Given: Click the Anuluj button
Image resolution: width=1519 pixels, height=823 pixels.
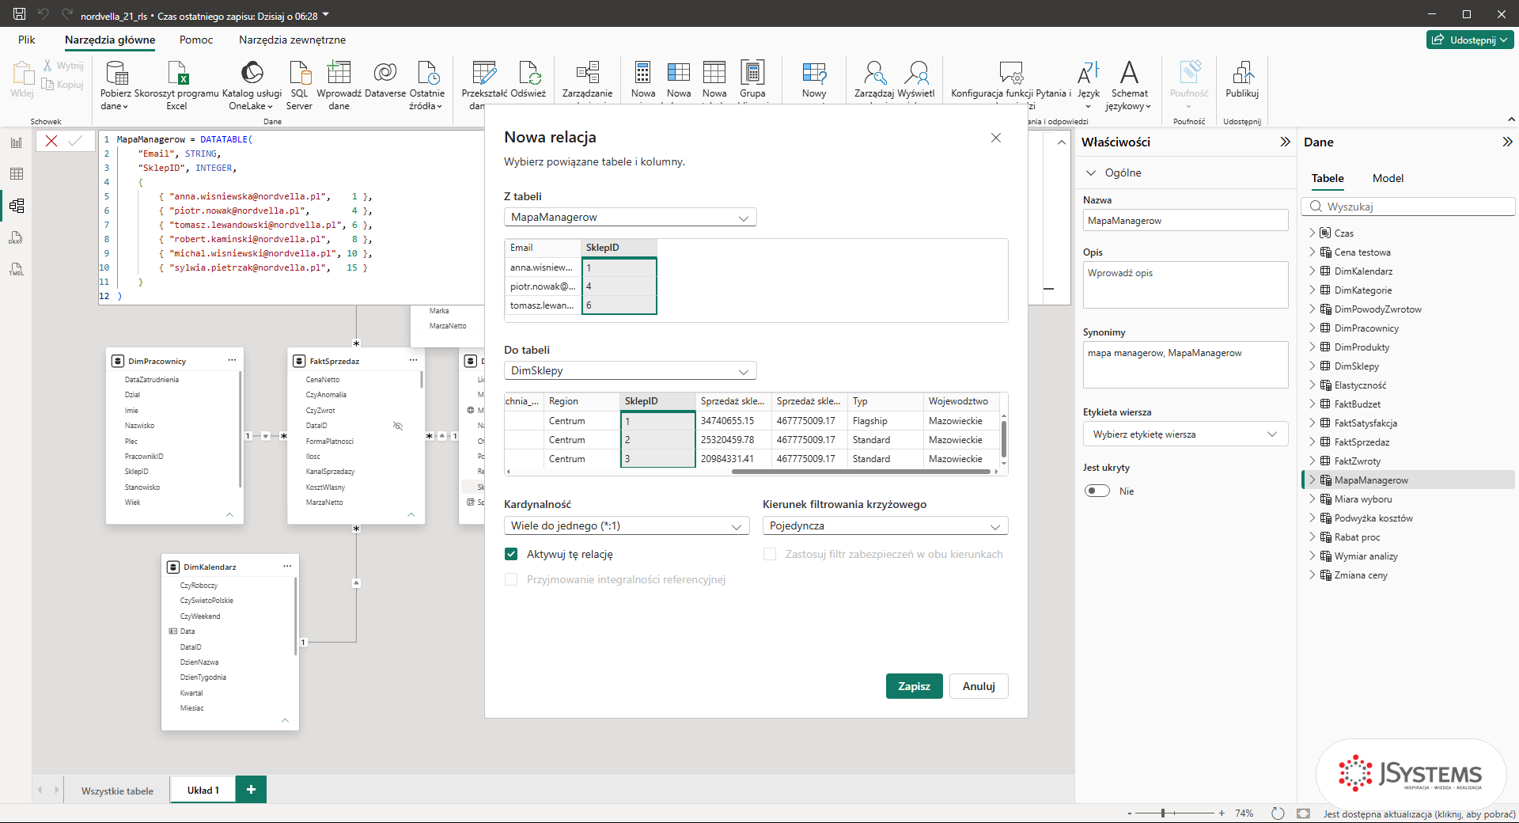Looking at the screenshot, I should [x=979, y=686].
